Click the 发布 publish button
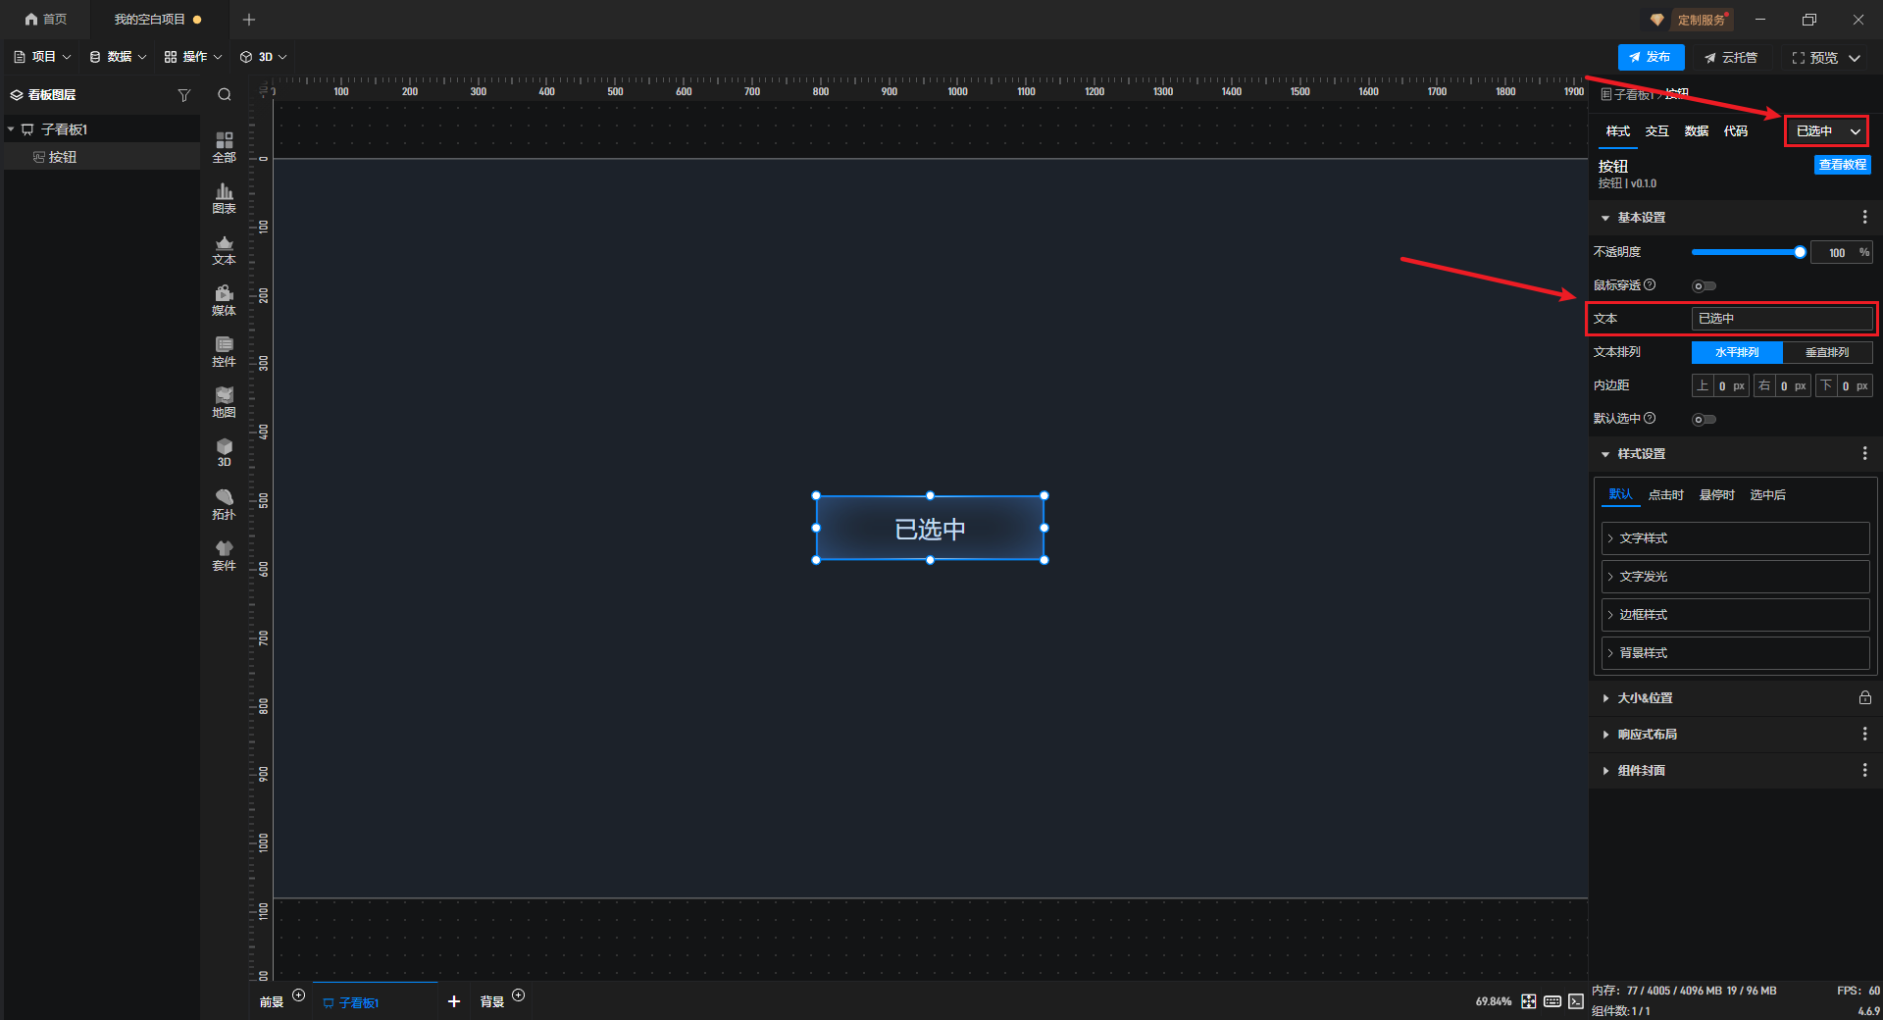The height and width of the screenshot is (1020, 1883). tap(1651, 57)
